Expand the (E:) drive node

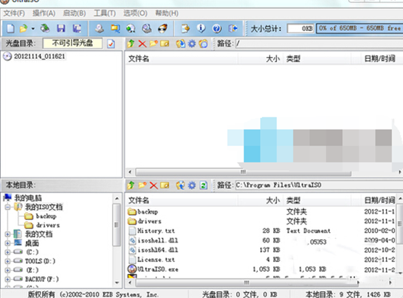click(8, 270)
